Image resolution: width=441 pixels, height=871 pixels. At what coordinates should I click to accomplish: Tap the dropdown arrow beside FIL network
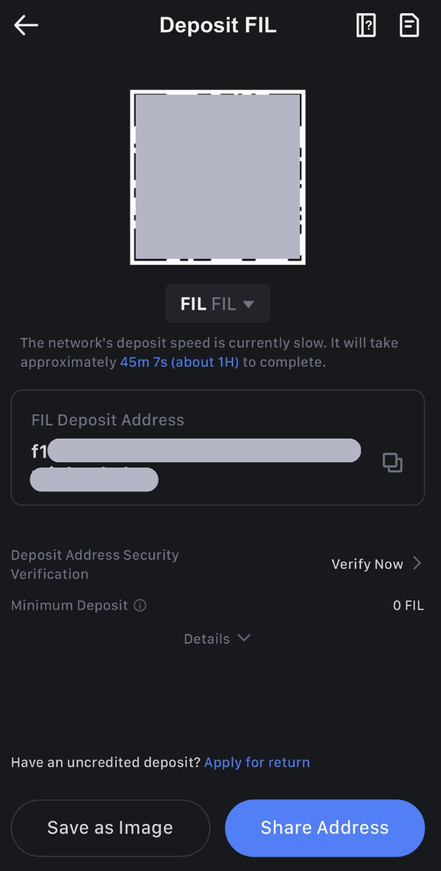(x=248, y=304)
